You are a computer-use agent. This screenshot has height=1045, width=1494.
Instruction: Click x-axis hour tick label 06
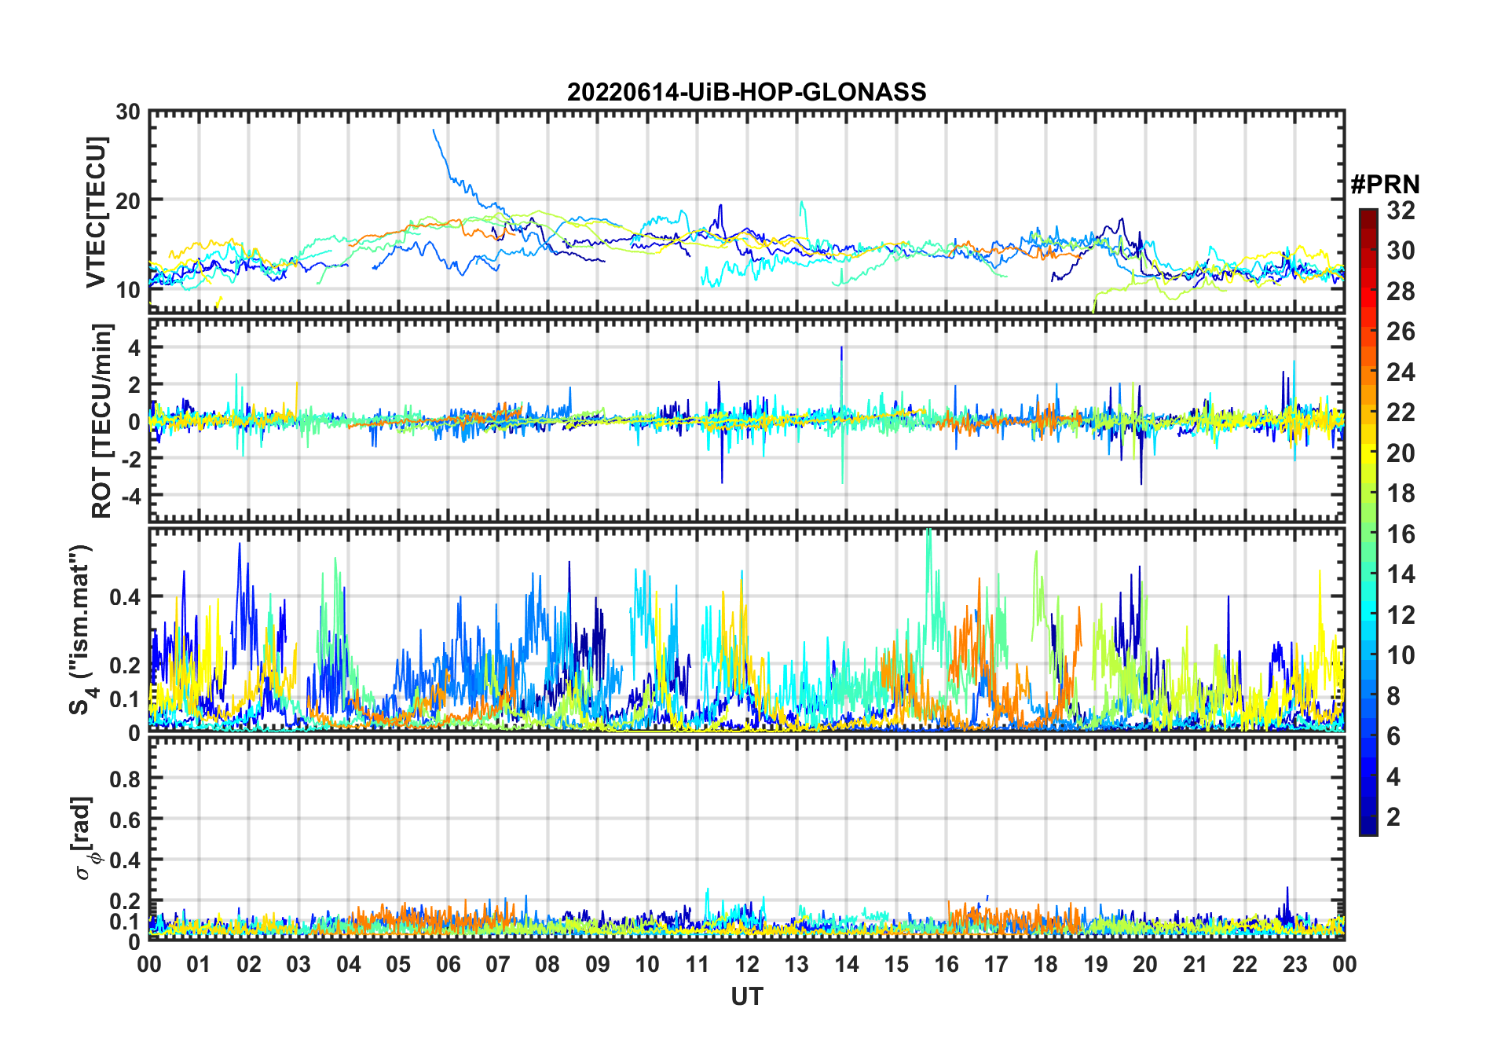448,964
